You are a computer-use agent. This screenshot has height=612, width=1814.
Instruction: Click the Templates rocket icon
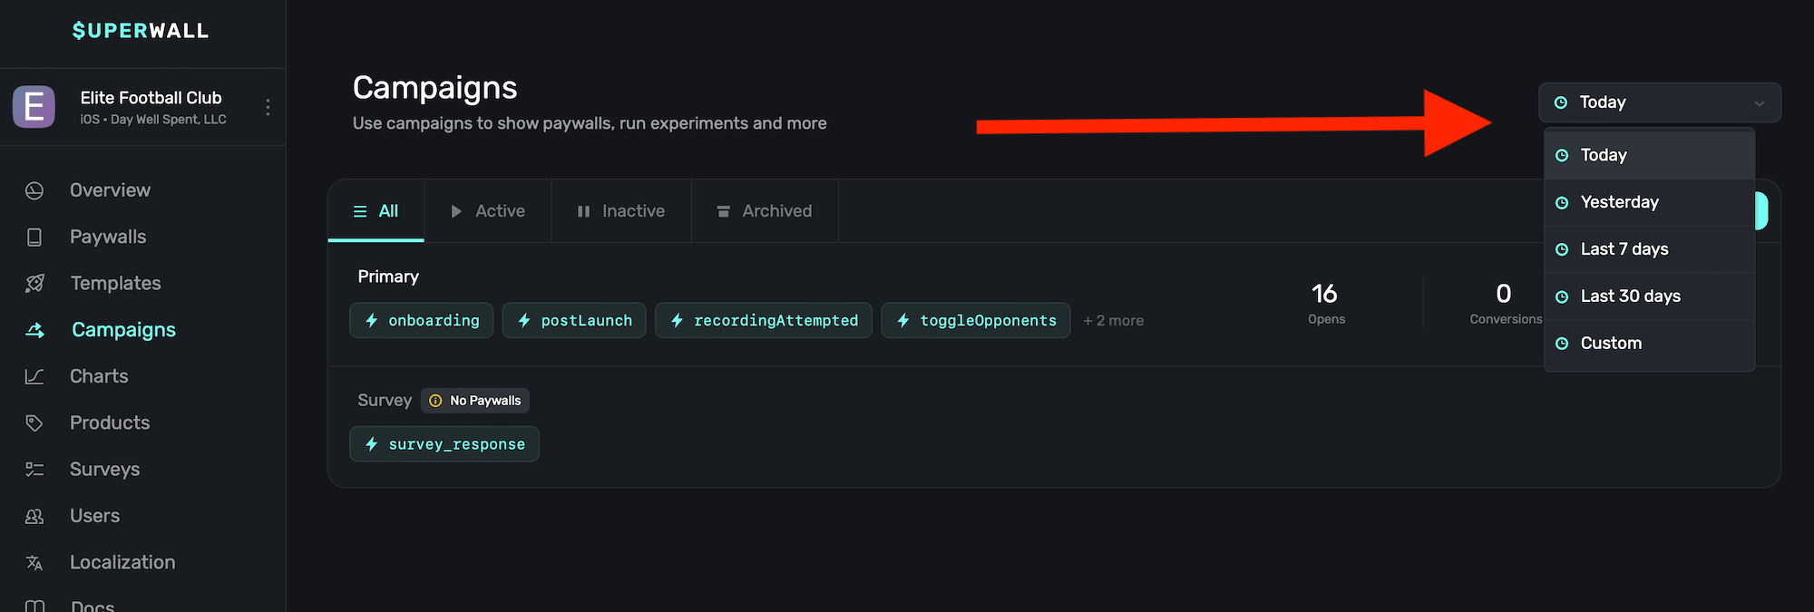tap(34, 284)
